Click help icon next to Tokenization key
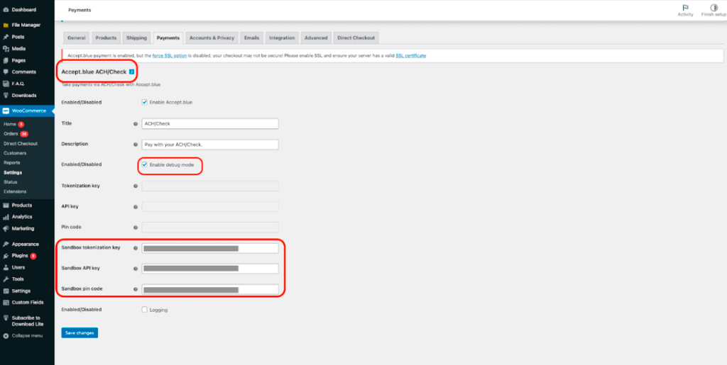Viewport: 727px width, 365px height. coord(136,186)
